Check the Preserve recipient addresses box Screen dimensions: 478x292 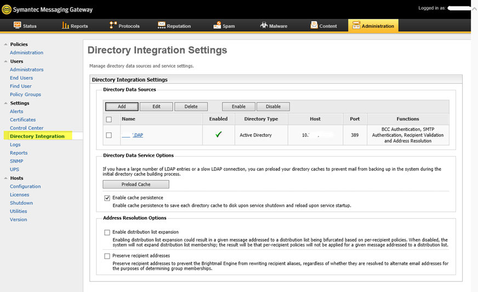(107, 256)
